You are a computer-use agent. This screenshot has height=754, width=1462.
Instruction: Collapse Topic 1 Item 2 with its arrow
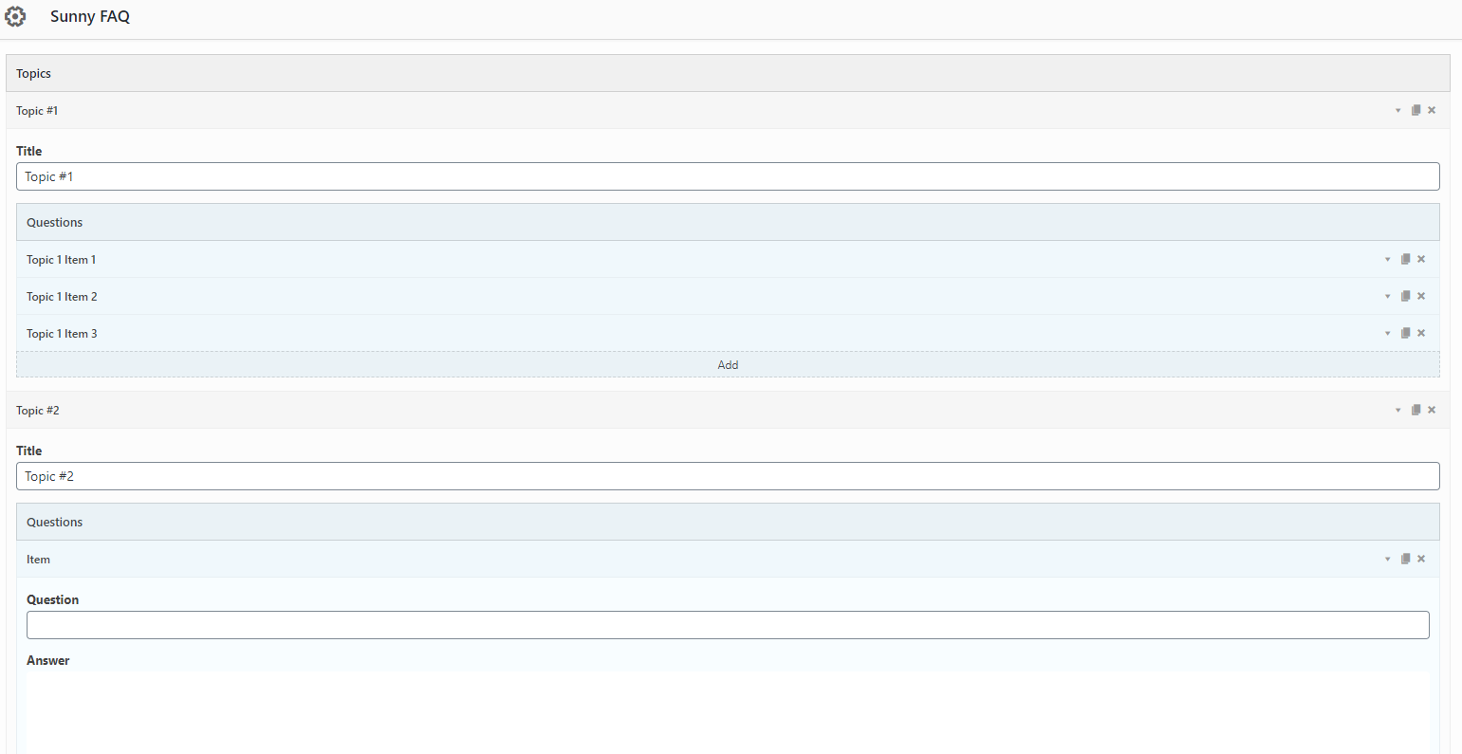[x=1387, y=295]
